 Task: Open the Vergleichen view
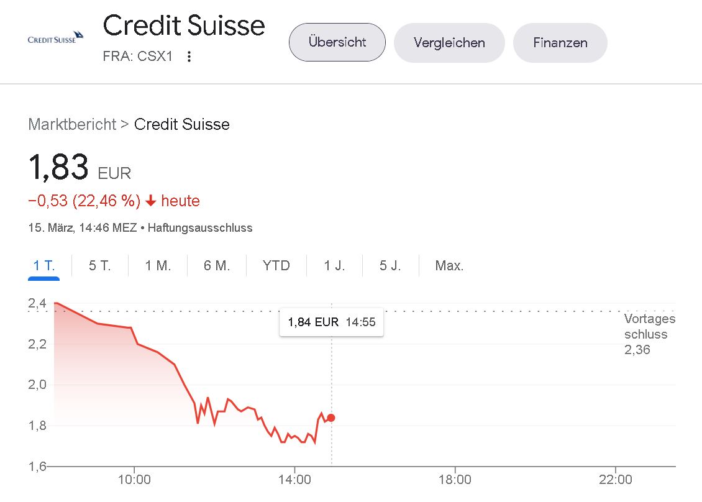(x=449, y=42)
